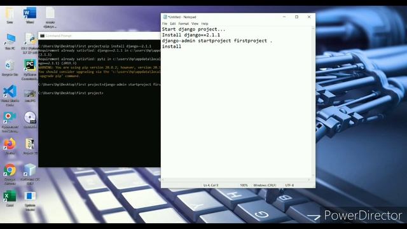Launch the screen recorder desktop shortcut
407x229 pixels.
pyautogui.click(x=10, y=118)
